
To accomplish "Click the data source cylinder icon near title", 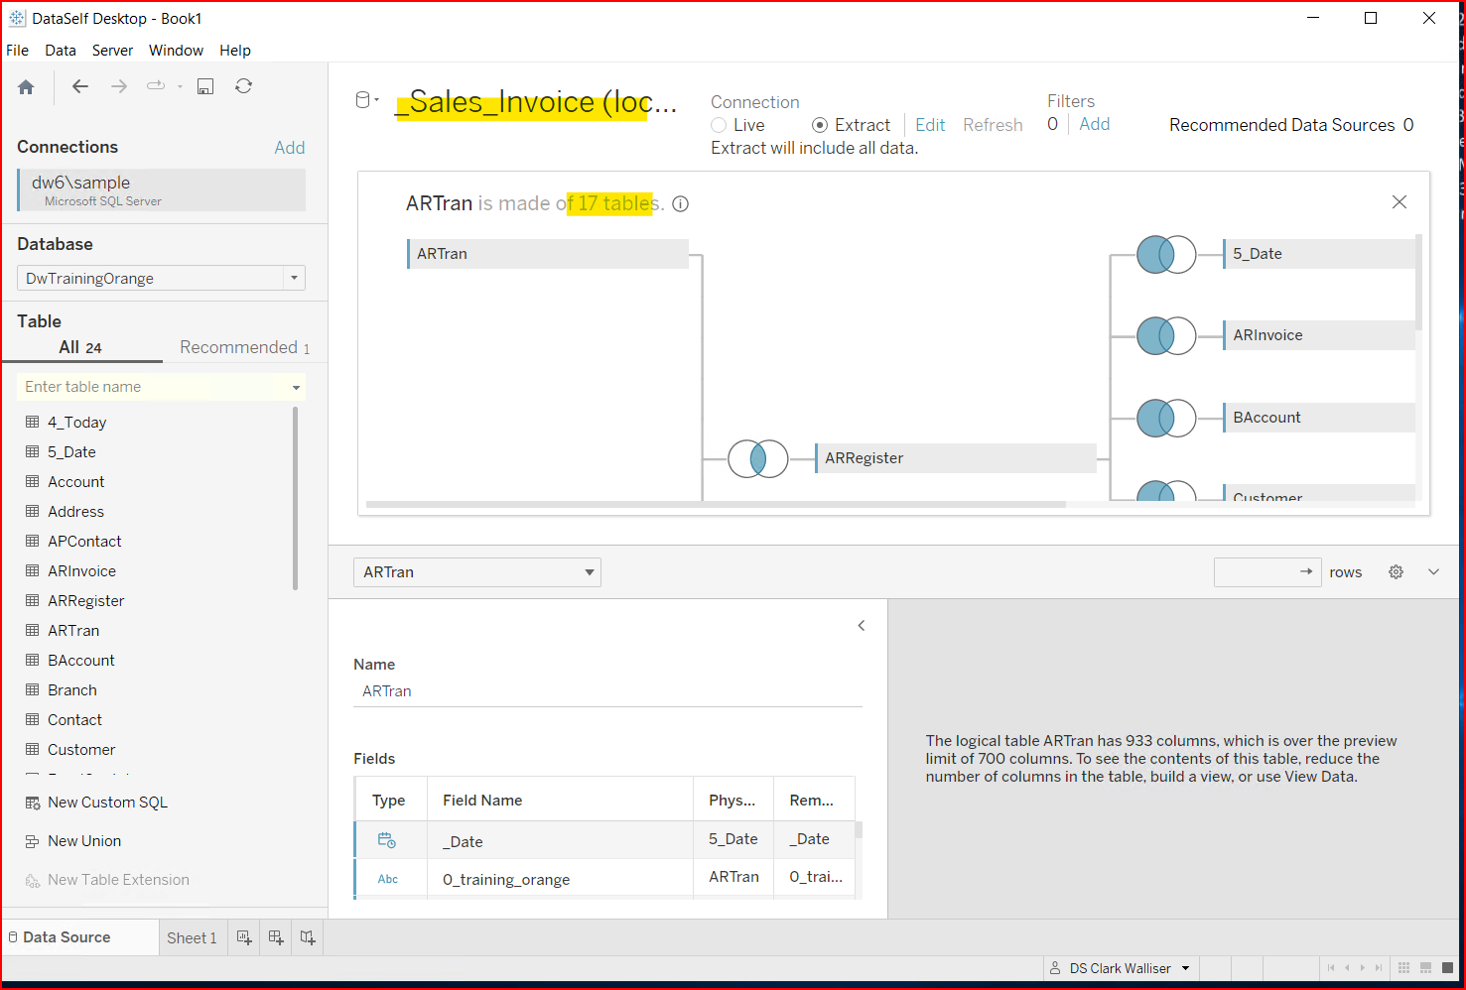I will click(361, 98).
